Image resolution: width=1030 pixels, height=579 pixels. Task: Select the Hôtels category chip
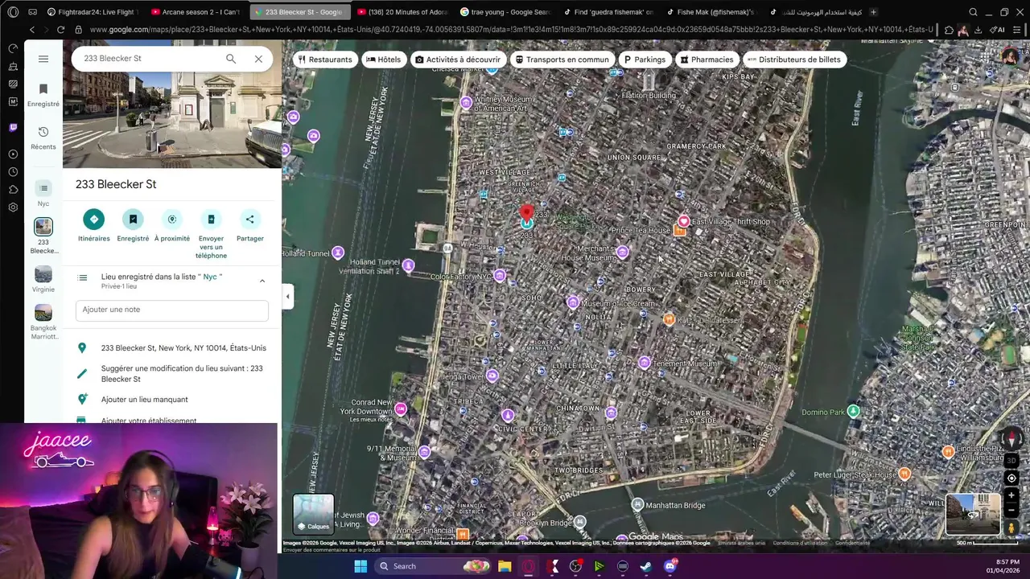tap(383, 60)
